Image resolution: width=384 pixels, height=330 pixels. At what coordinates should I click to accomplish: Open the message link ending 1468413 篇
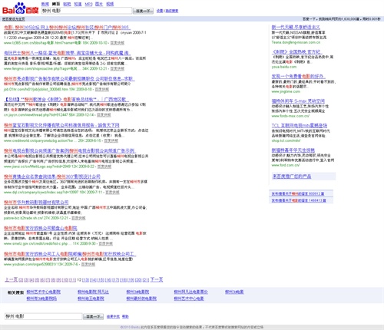click(299, 200)
